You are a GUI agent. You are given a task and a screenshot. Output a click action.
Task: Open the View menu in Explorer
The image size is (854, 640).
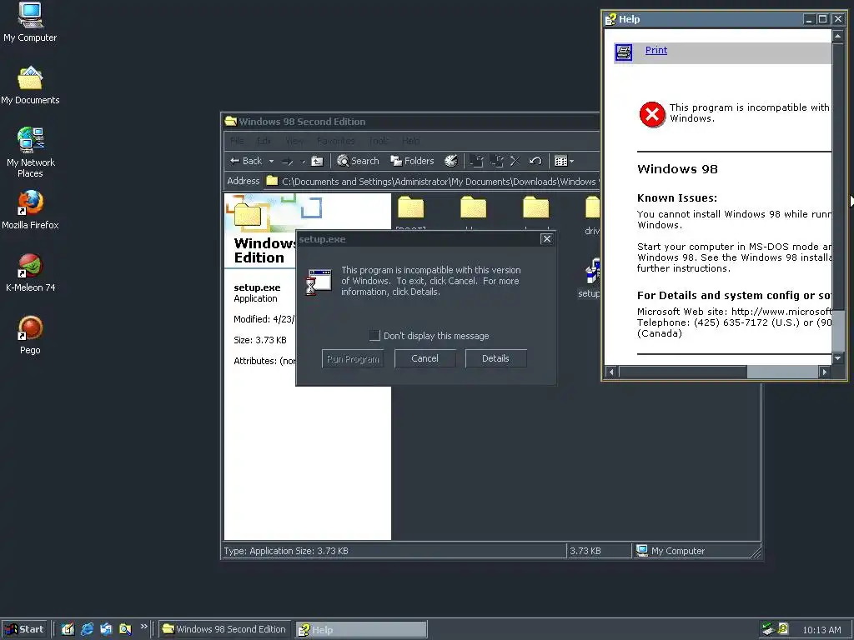pyautogui.click(x=294, y=141)
